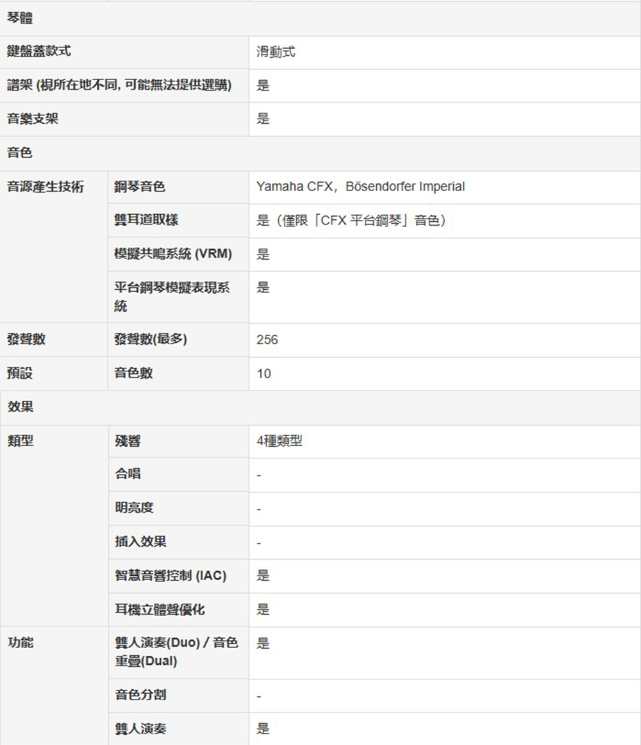Select the 是 value in the VRM row
Screen dimensions: 641x745
pos(263,254)
